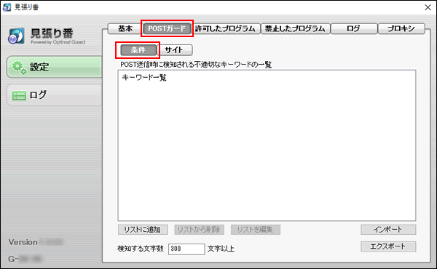The width and height of the screenshot is (437, 269).
Task: Click the リストを編集 button
Action: [256, 230]
